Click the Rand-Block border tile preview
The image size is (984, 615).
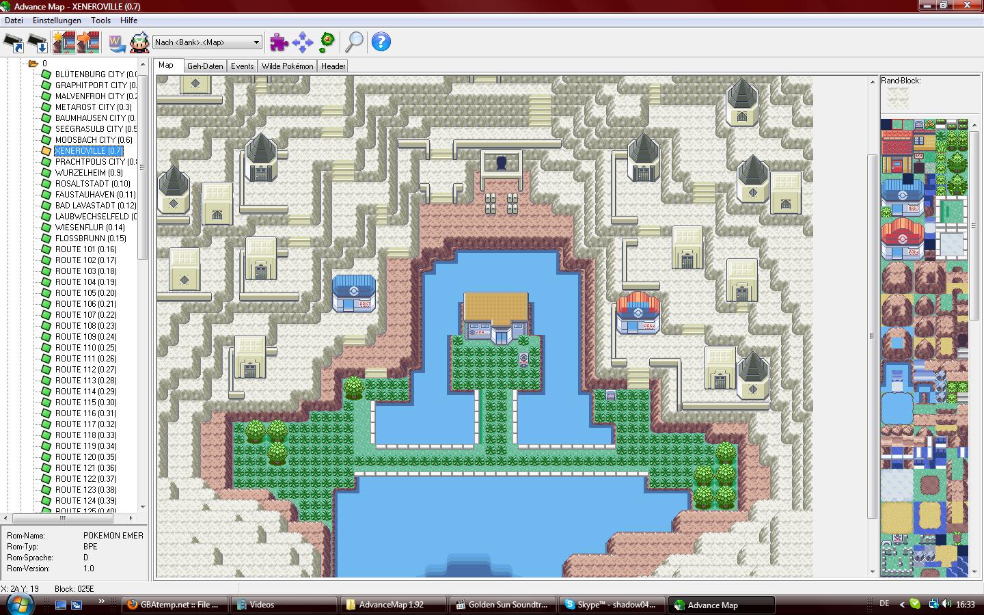897,98
